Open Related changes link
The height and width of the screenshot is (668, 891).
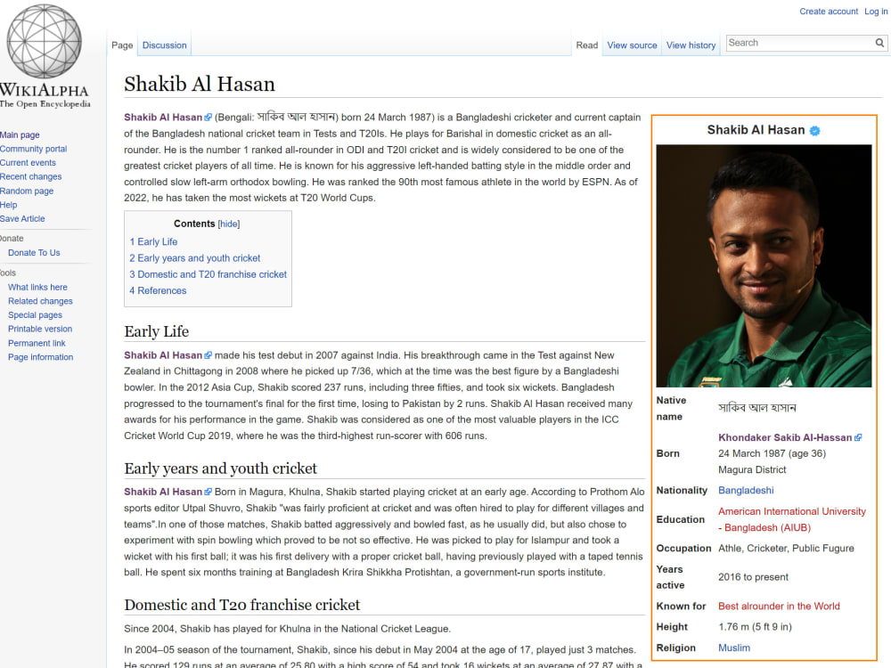tap(40, 301)
